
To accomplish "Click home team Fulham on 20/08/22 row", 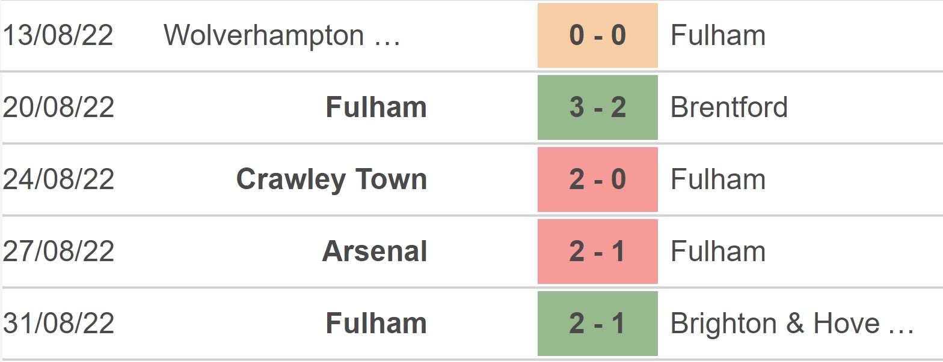I will click(x=376, y=107).
